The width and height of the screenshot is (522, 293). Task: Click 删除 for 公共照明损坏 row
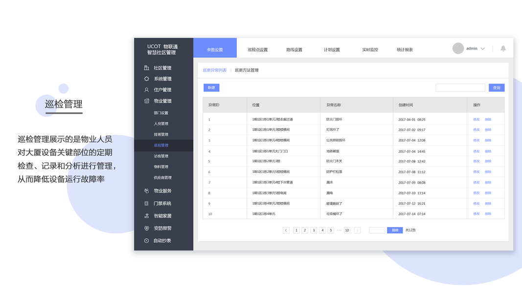488,141
